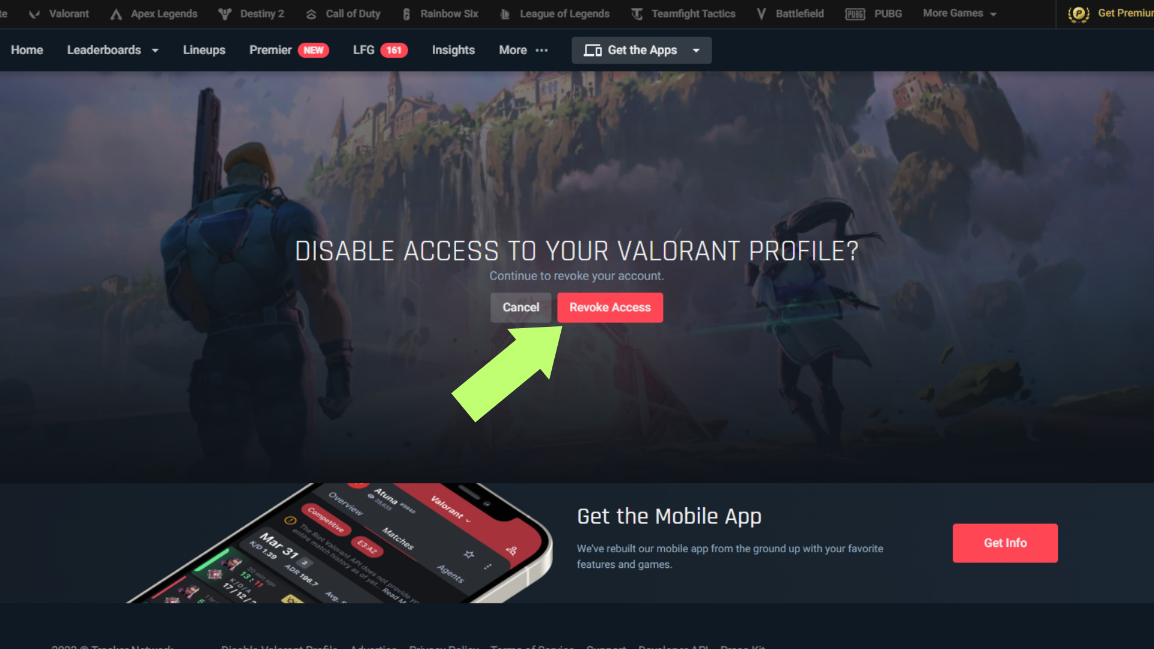Open the Home tab
The width and height of the screenshot is (1154, 649).
pos(27,49)
